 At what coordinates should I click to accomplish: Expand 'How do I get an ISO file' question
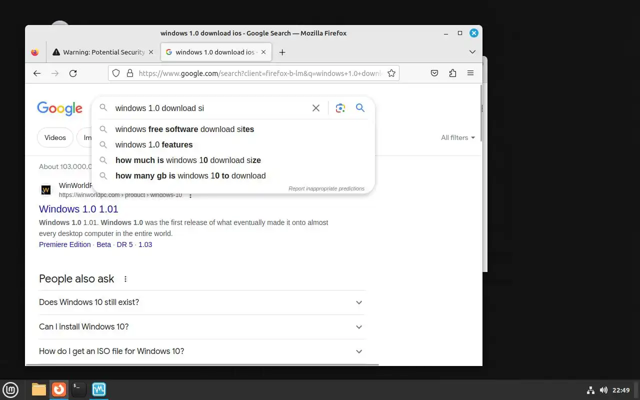(x=201, y=351)
